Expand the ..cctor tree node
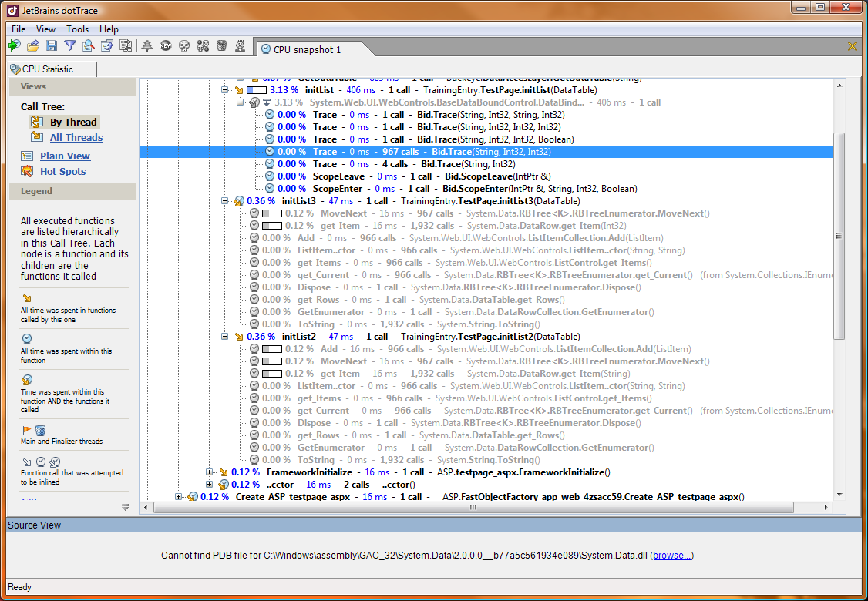This screenshot has height=601, width=868. tap(210, 485)
